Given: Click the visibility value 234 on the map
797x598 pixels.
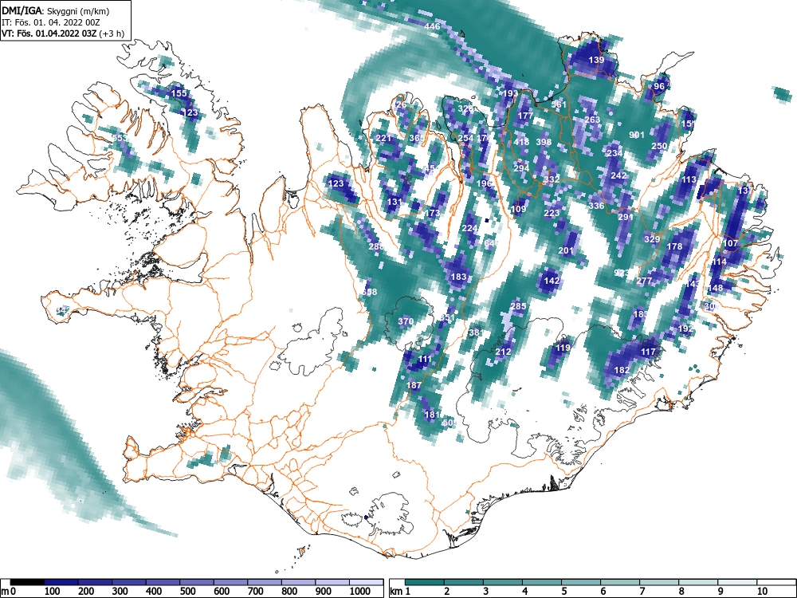Looking at the screenshot, I should tap(614, 153).
